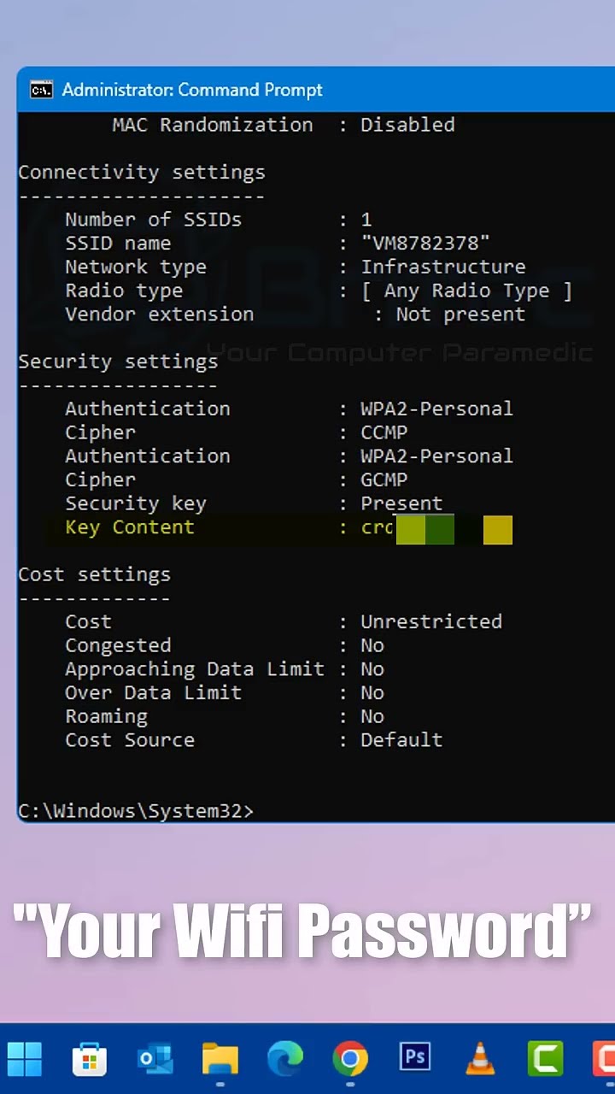Open Google Chrome from the taskbar
The width and height of the screenshot is (615, 1094).
click(x=350, y=1060)
